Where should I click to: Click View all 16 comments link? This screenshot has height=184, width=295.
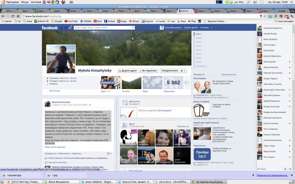click(x=58, y=162)
